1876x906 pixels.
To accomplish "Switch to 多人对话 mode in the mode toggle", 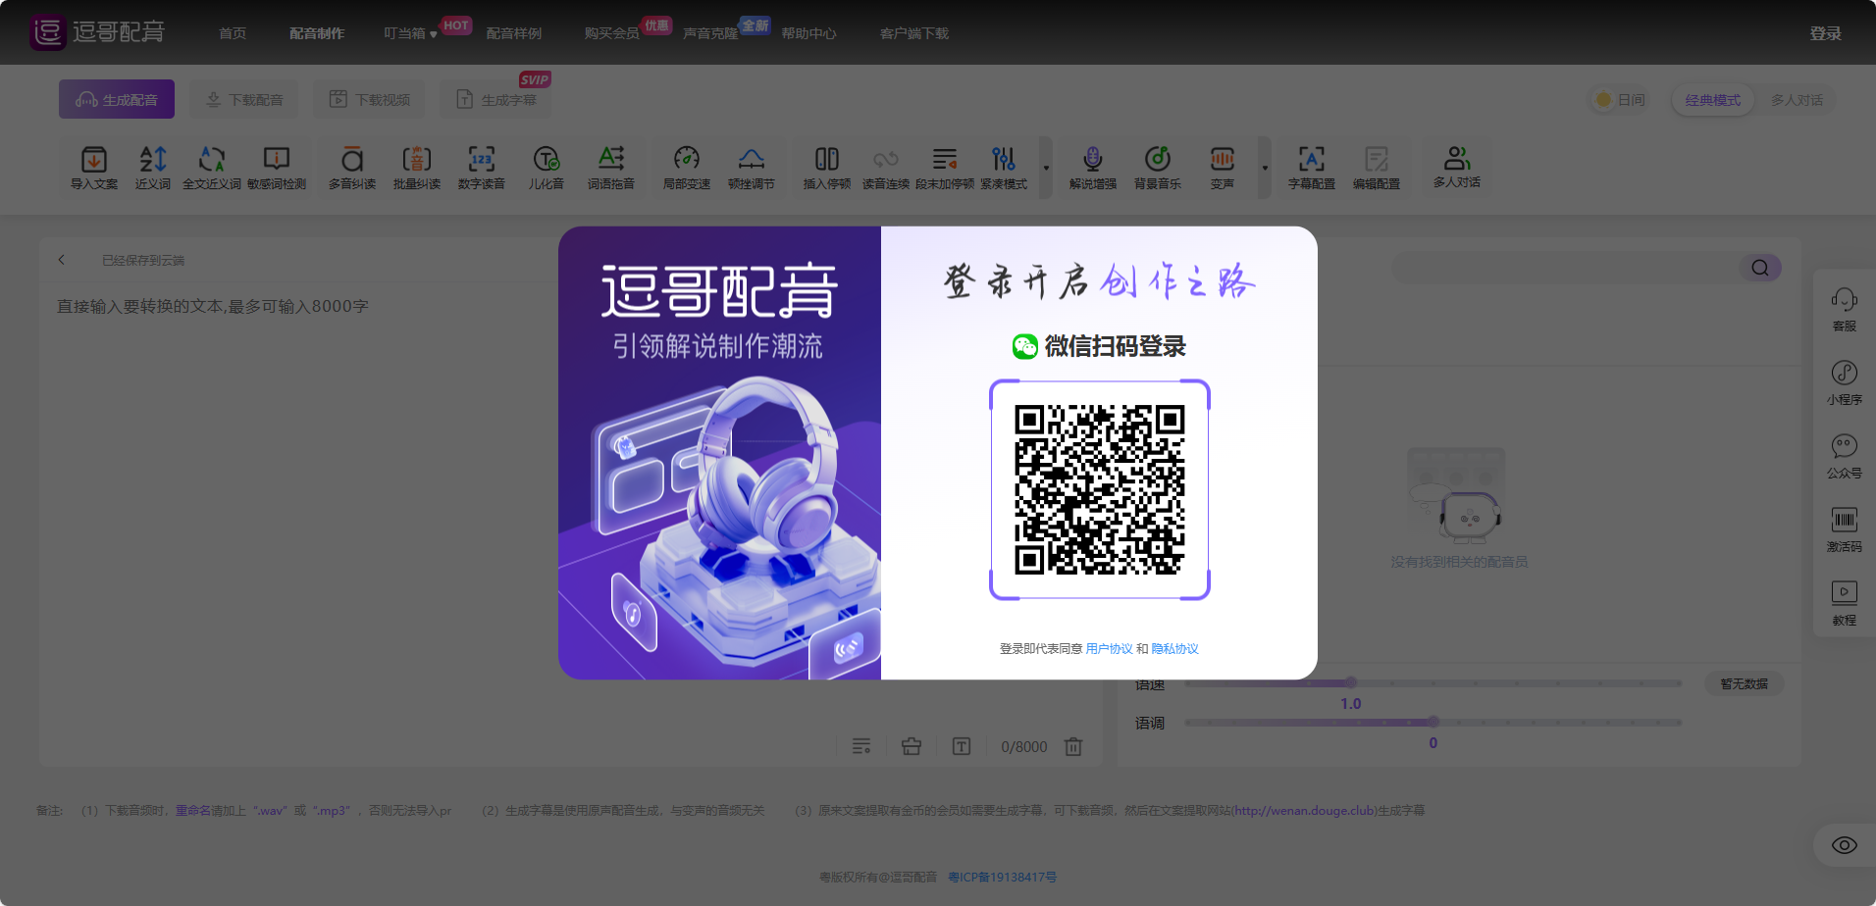I will 1797,100.
